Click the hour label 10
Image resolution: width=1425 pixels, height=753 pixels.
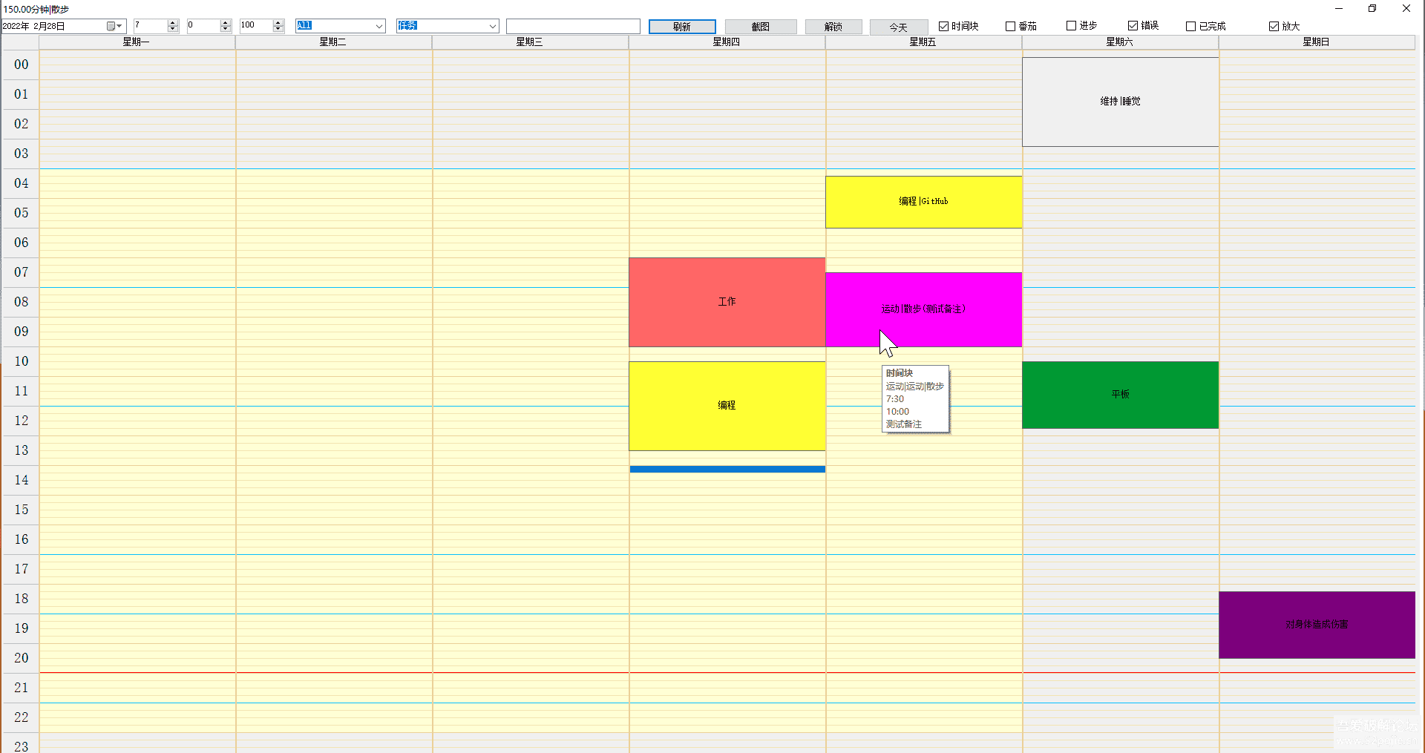[22, 361]
